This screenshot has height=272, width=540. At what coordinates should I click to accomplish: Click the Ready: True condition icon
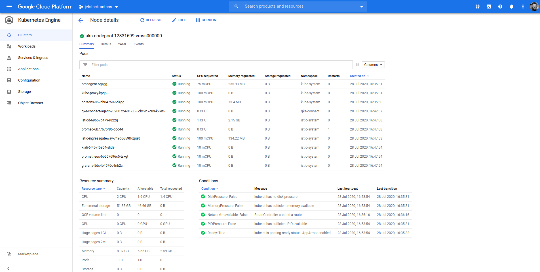(203, 233)
